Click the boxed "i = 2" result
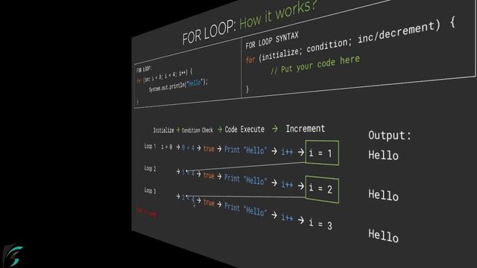The image size is (477, 268). pos(322,189)
